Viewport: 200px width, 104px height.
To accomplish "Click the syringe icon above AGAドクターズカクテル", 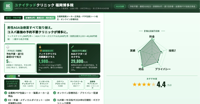I will tap(72, 47).
